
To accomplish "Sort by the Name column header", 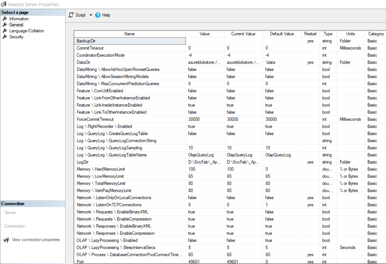I will (x=129, y=34).
